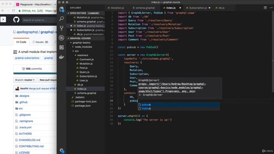
Task: Open the CHANGELOG.md file on GitHub
Action: pyautogui.click(x=30, y=140)
